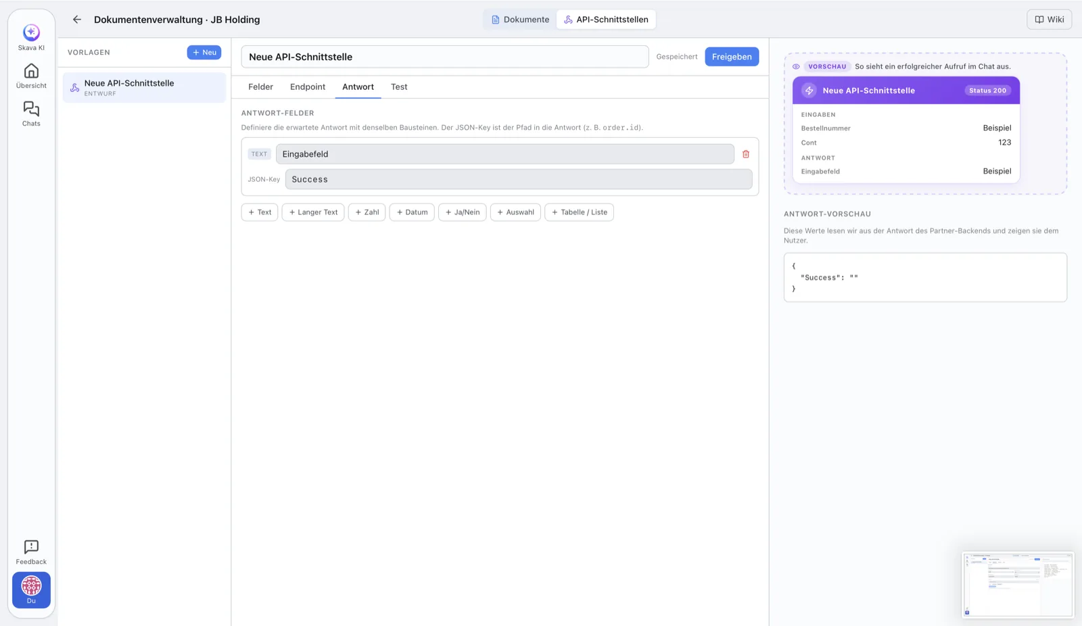Click the Status 200 badge
Viewport: 1082px width, 626px height.
coord(987,91)
